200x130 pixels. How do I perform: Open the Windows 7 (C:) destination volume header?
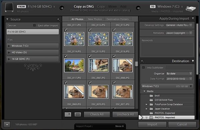click(x=167, y=86)
